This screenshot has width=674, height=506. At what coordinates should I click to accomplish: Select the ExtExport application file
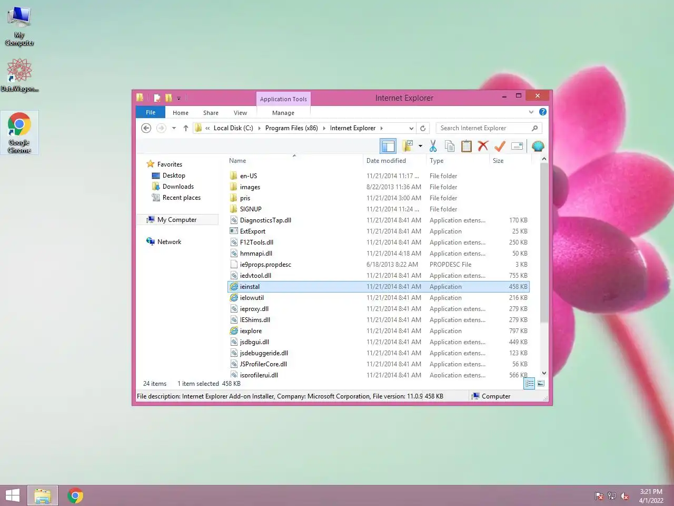(253, 231)
